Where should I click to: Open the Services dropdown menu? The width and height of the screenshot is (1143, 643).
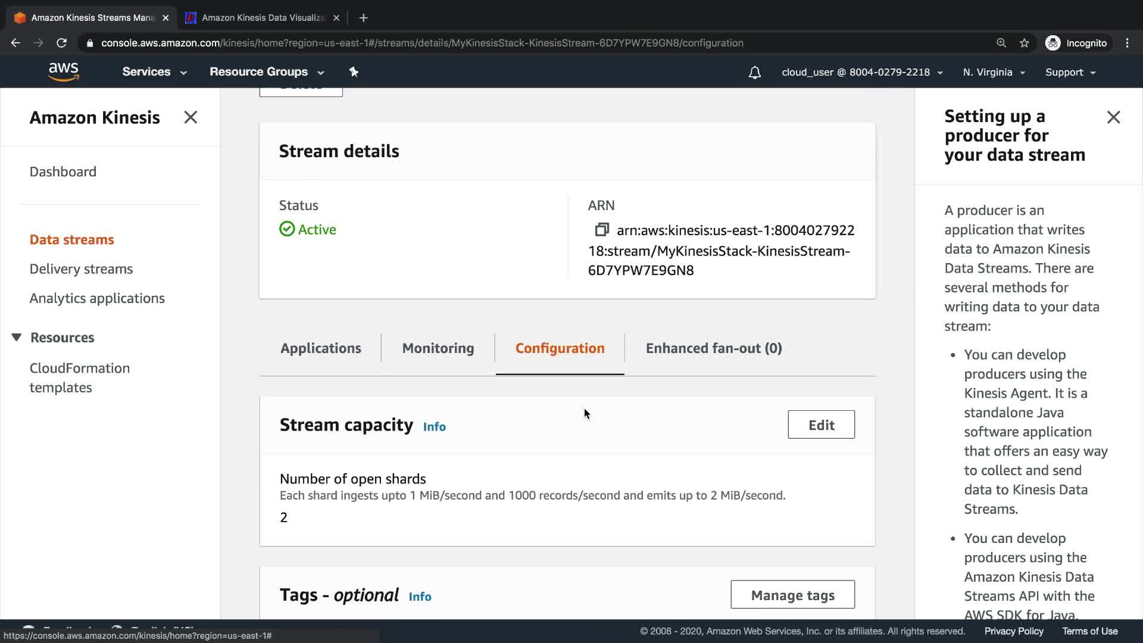pyautogui.click(x=154, y=72)
